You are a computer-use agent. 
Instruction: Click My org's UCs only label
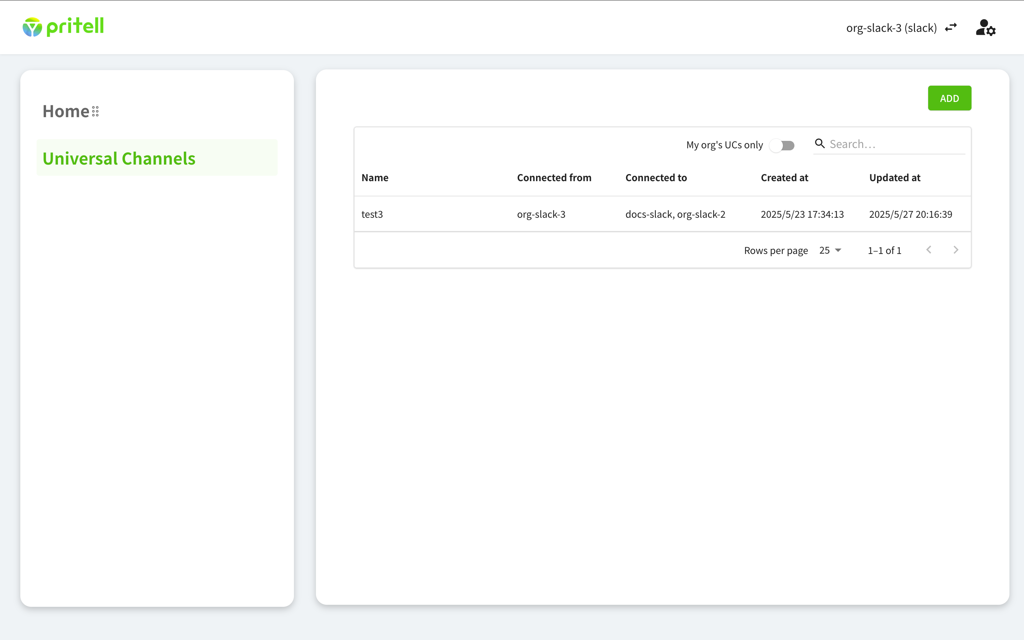pyautogui.click(x=724, y=145)
